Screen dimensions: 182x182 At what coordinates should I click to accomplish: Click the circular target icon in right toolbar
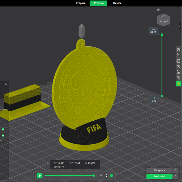pos(178,78)
